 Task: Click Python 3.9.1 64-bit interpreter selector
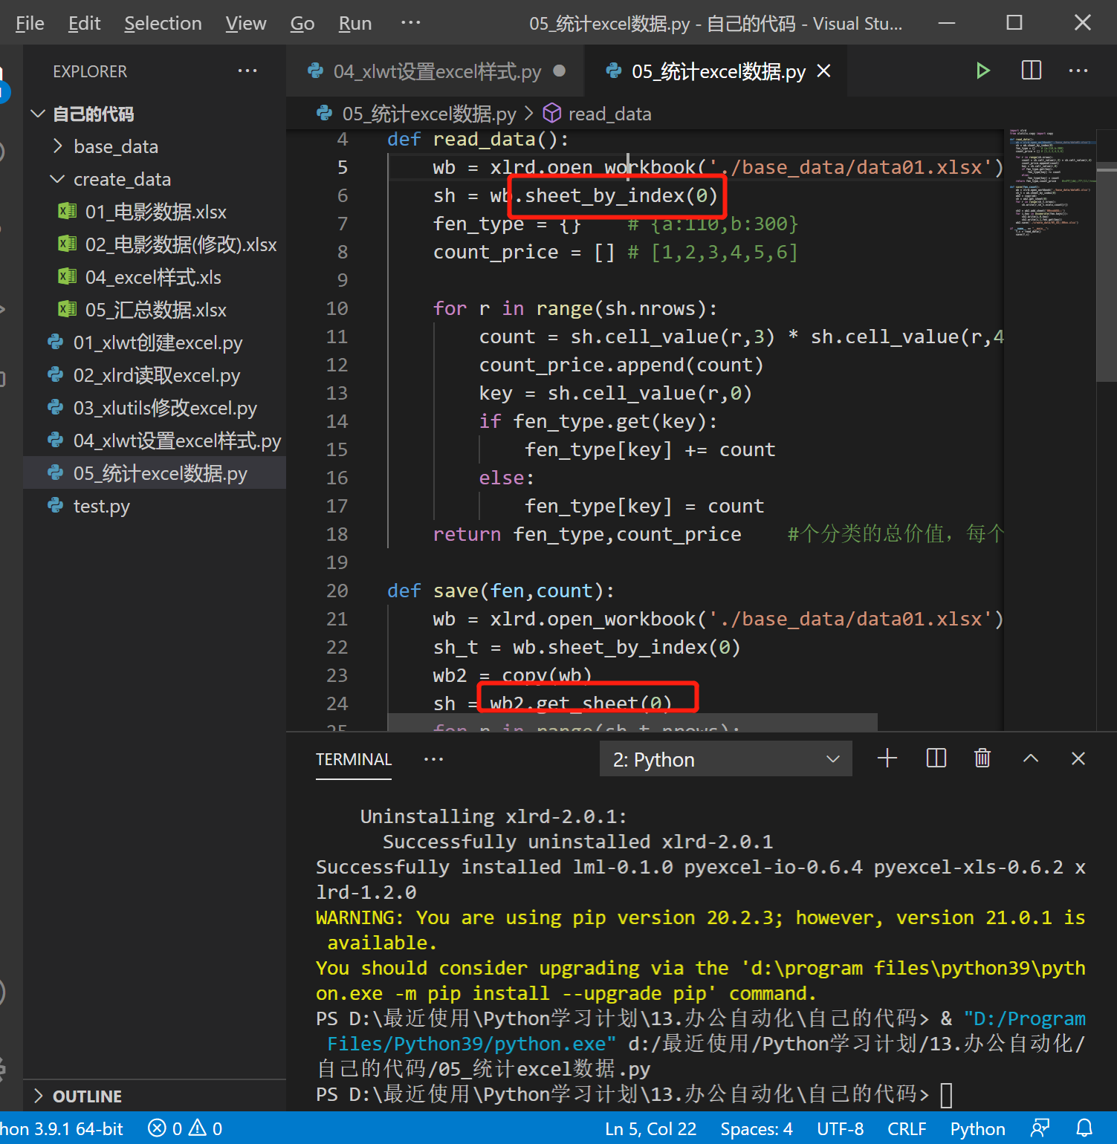click(x=61, y=1128)
